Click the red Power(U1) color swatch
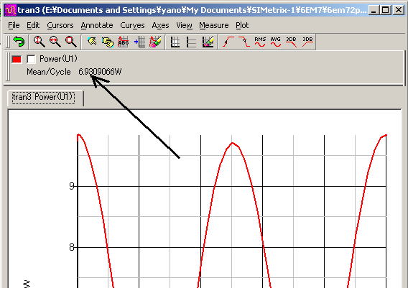Screen dimensions: 408x288 tap(17, 60)
